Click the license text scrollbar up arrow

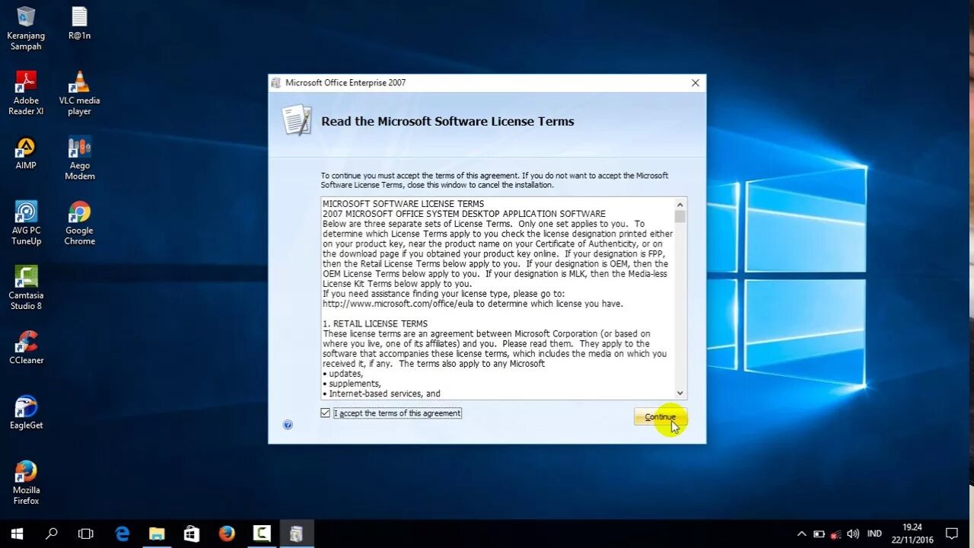[680, 204]
